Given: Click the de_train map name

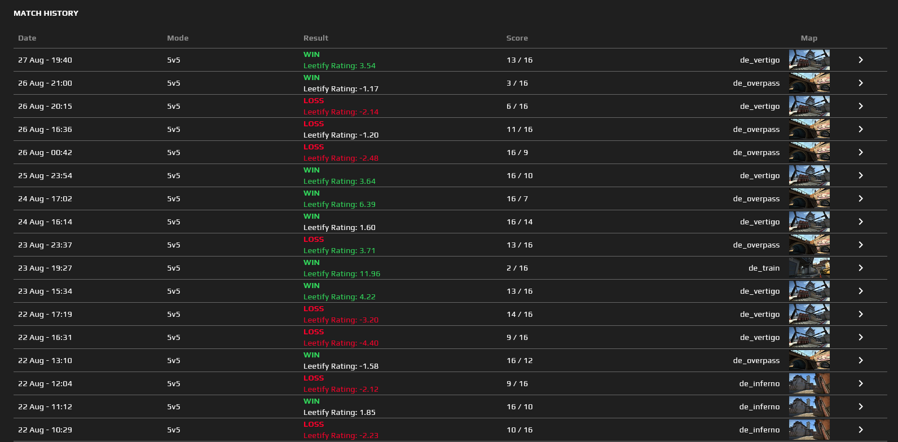Looking at the screenshot, I should click(x=764, y=268).
